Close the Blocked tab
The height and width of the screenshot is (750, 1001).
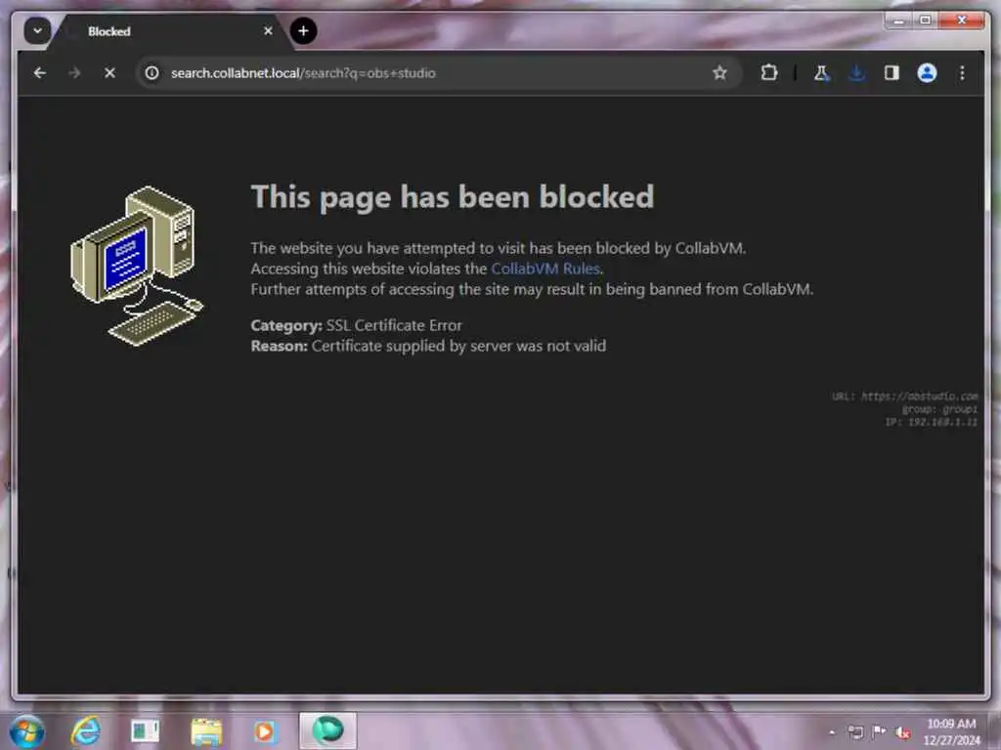coord(268,30)
